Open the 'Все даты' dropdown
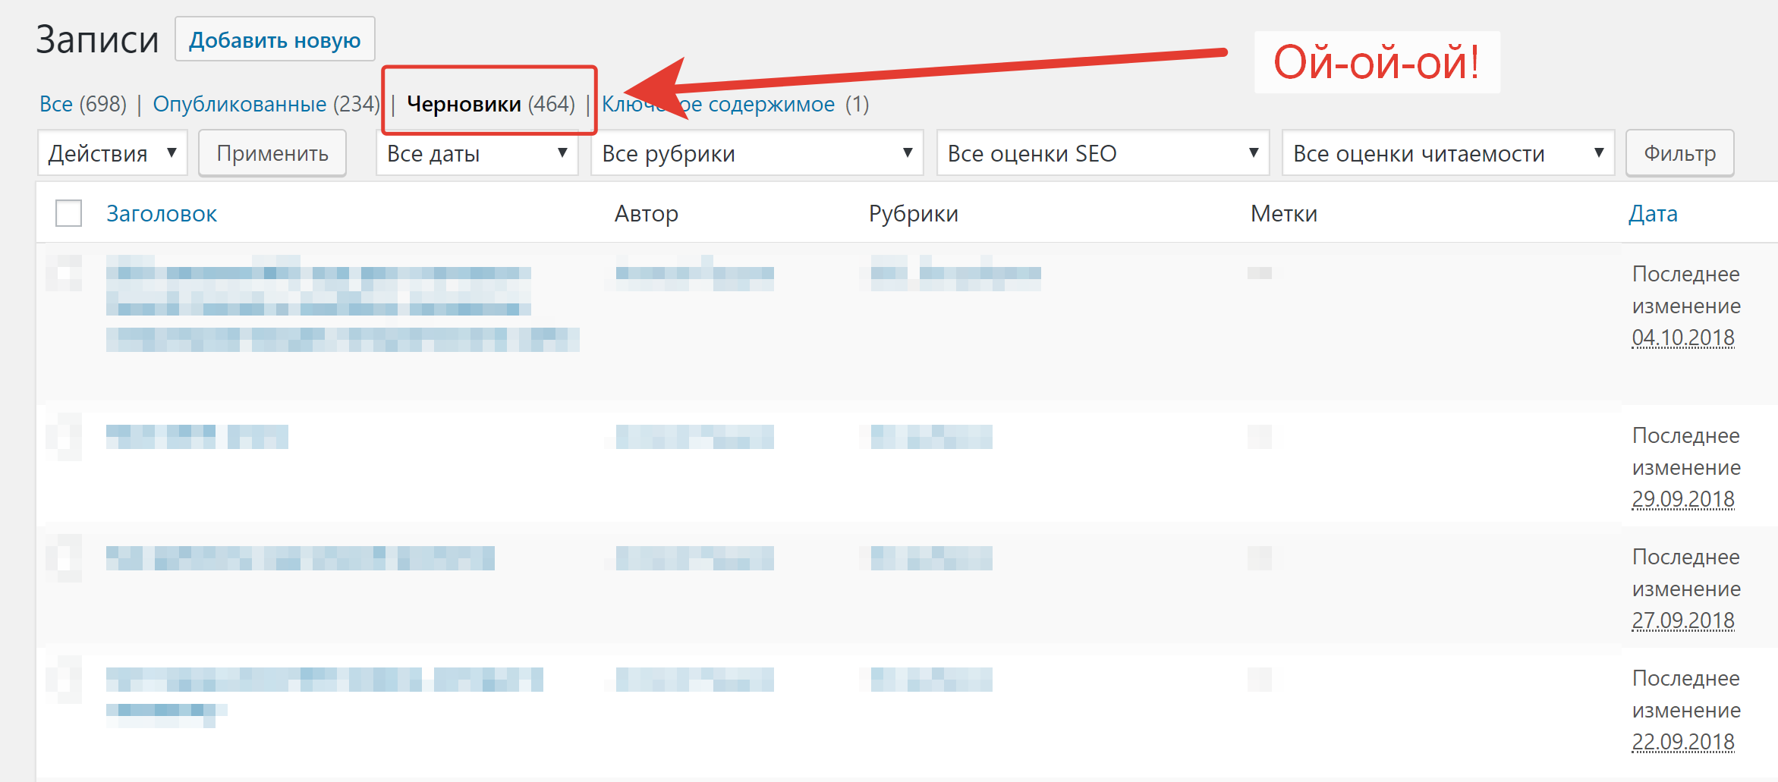 click(x=477, y=153)
